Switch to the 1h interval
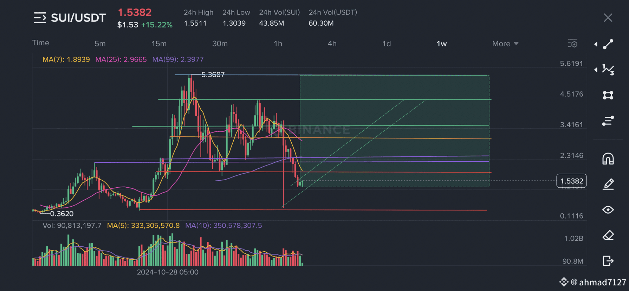 tap(278, 44)
